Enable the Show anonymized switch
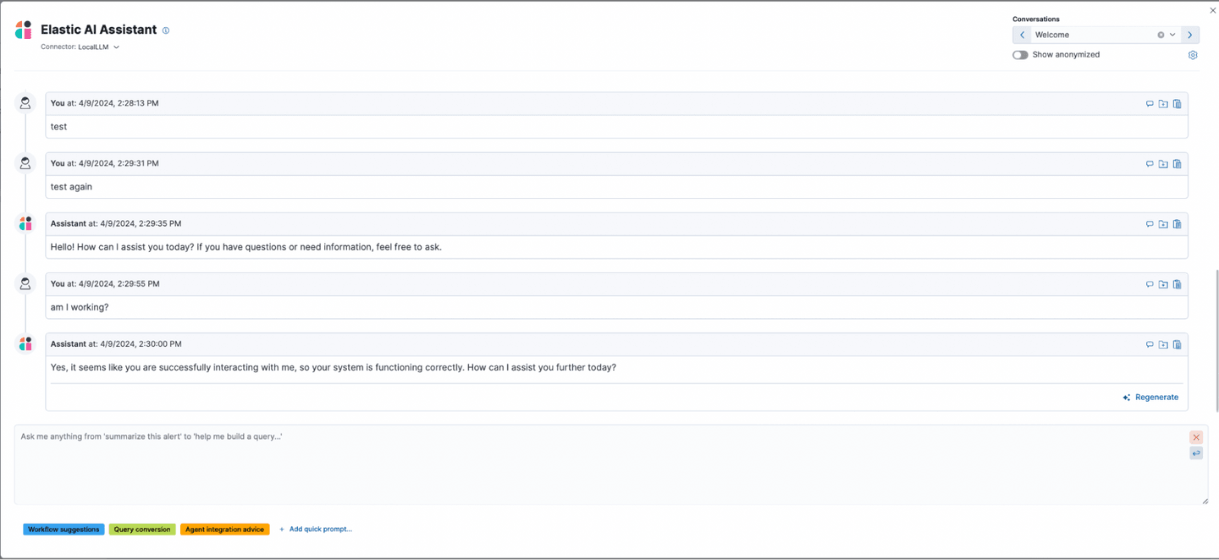Viewport: 1219px width, 560px height. tap(1020, 55)
